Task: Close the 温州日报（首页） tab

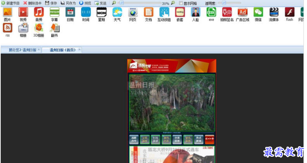Action: 79,50
